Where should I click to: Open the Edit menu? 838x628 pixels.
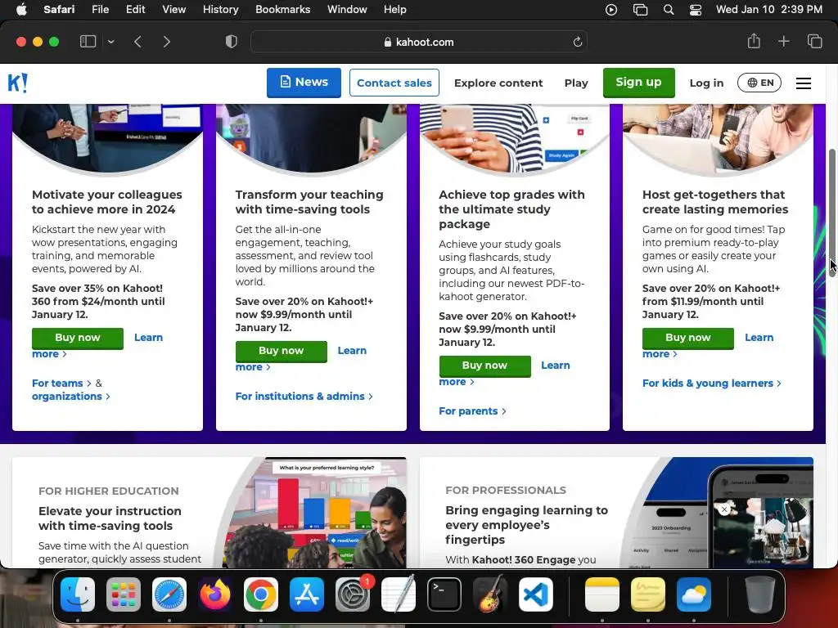pos(135,10)
